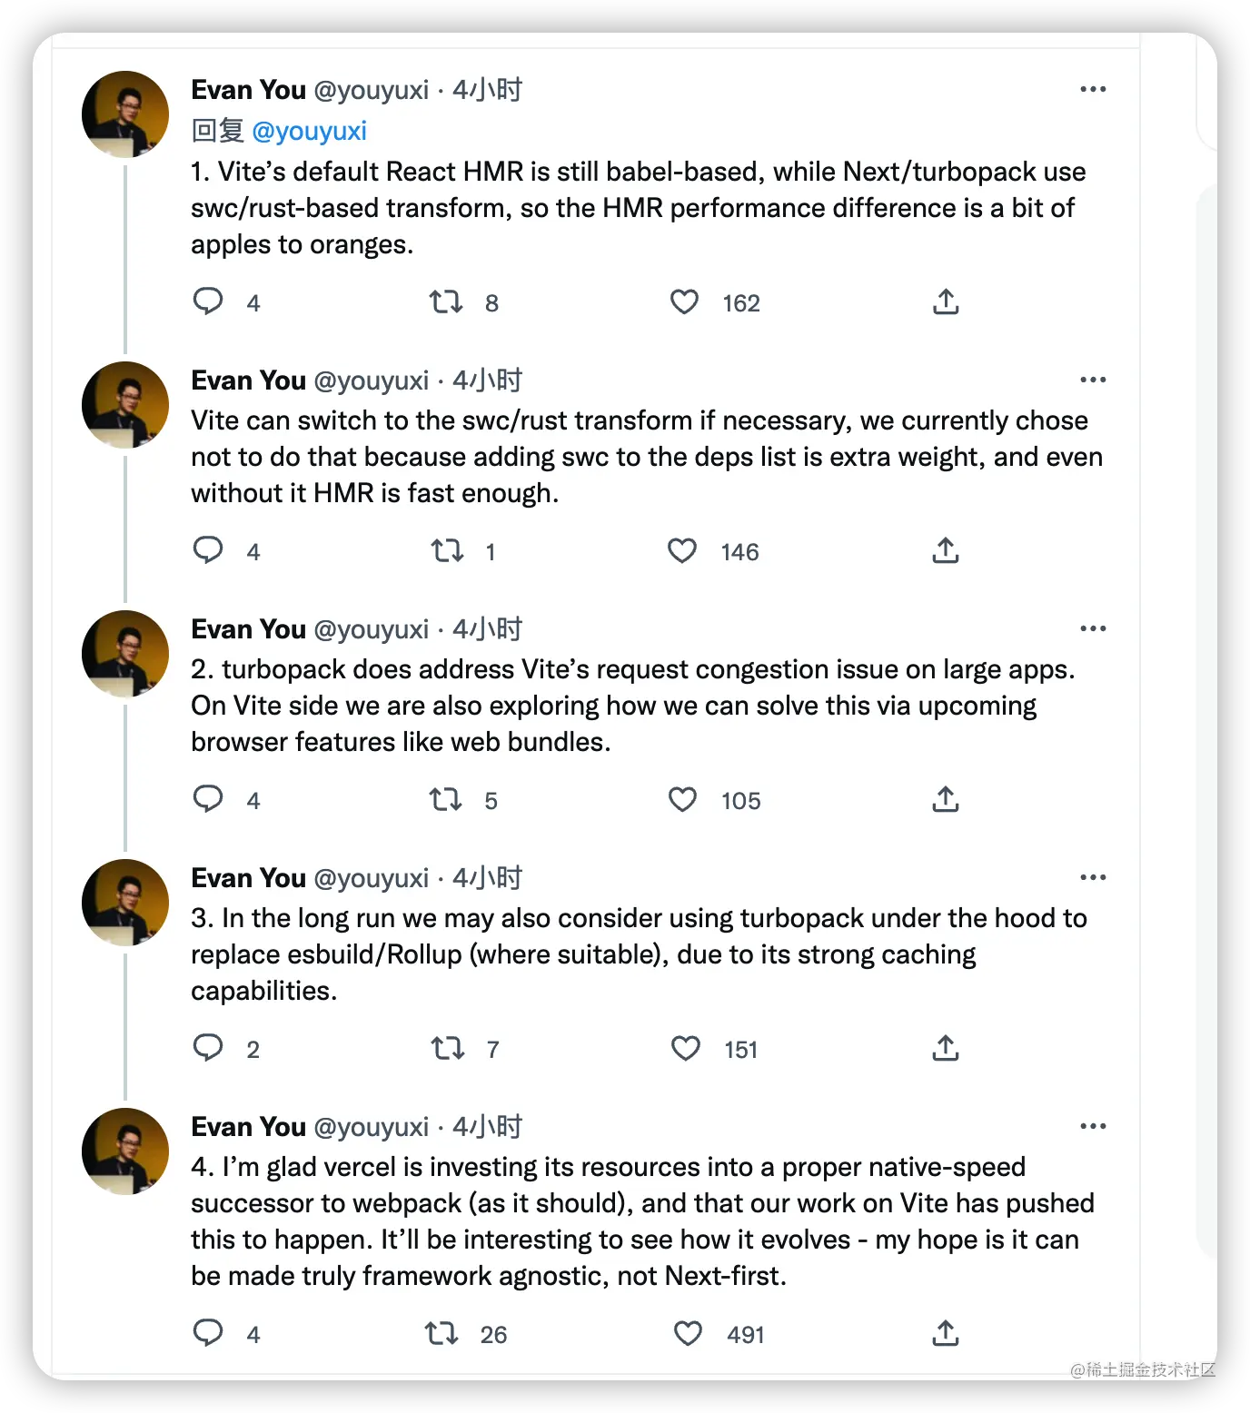Screen dimensions: 1250x1413
Task: Click the @youyuxi reply mention link
Action: click(x=309, y=131)
